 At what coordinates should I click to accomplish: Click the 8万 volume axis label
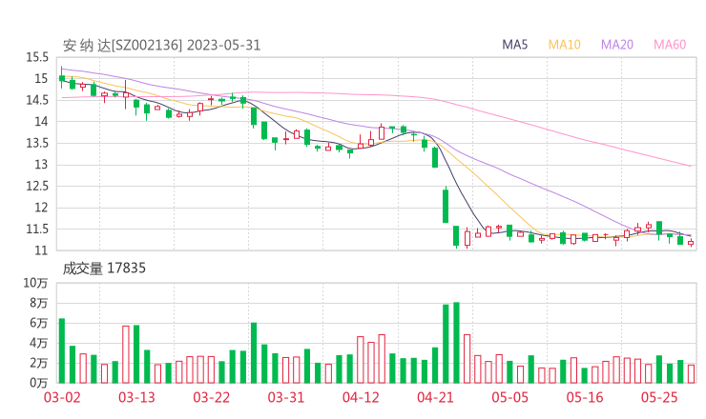tap(39, 303)
